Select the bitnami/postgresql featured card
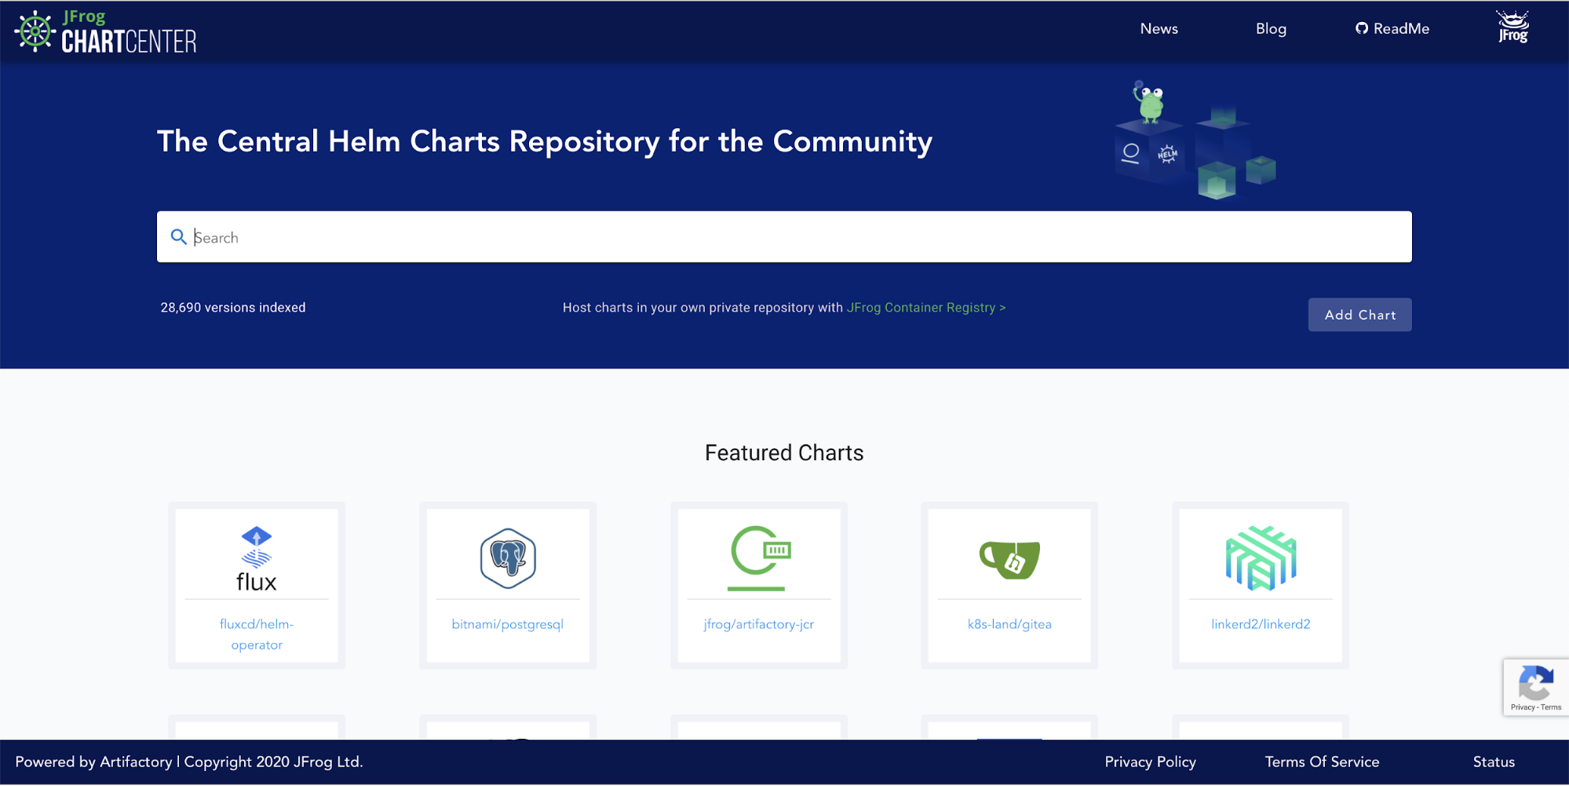This screenshot has width=1569, height=786. click(507, 624)
